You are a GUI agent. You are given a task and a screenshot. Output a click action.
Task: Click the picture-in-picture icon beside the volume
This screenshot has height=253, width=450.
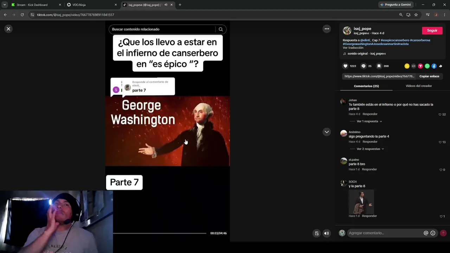tap(317, 233)
